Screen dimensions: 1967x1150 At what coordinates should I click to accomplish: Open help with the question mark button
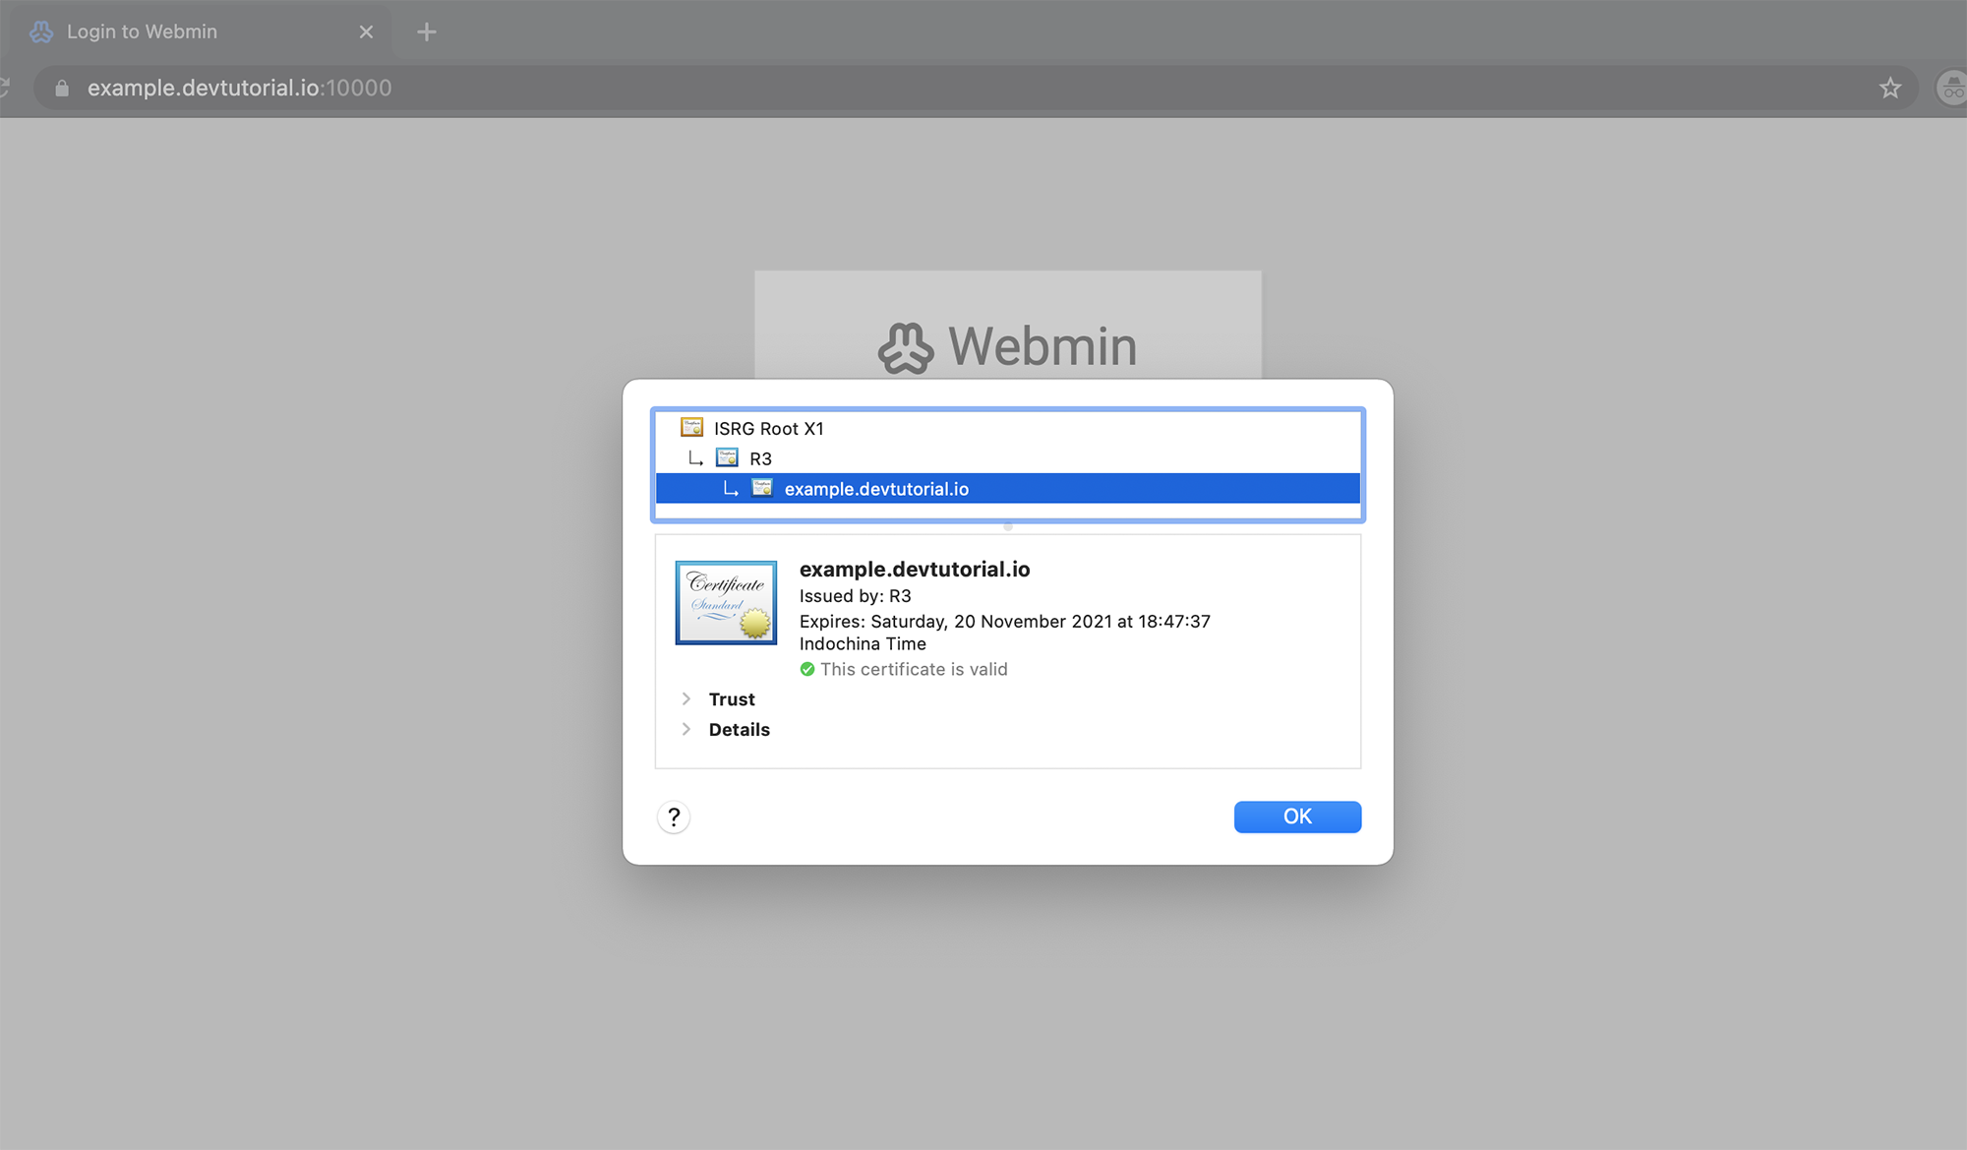click(x=674, y=817)
